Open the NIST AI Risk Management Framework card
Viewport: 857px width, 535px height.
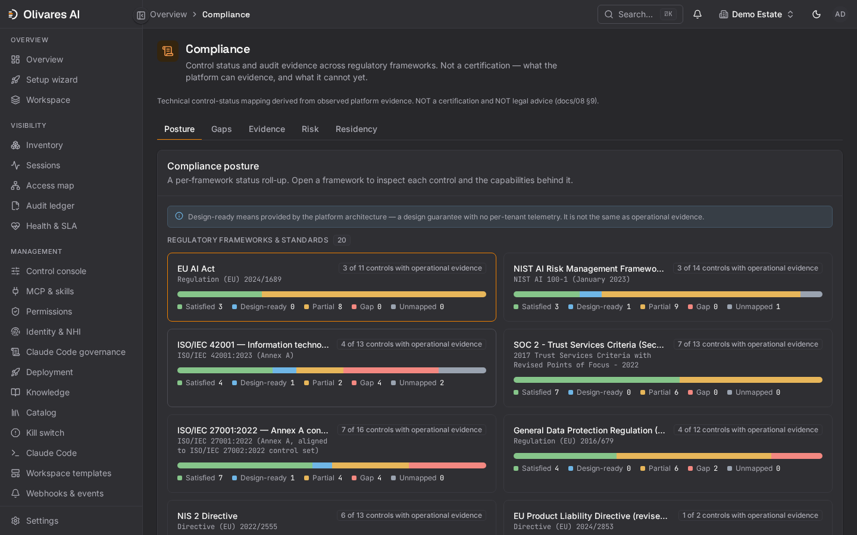[668, 287]
